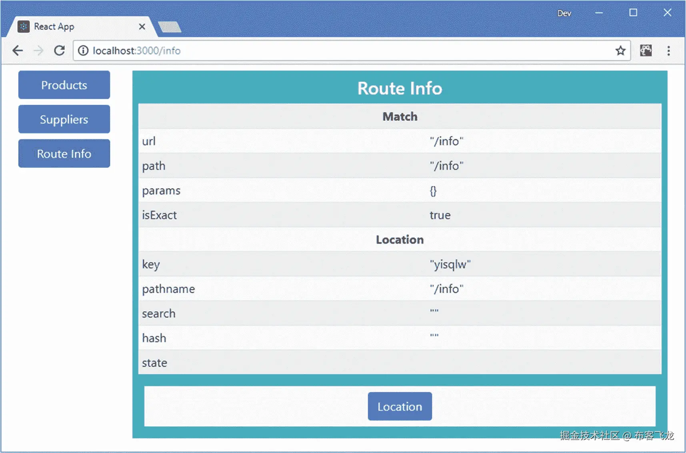Reload the page with the refresh icon
This screenshot has width=686, height=453.
coord(59,50)
